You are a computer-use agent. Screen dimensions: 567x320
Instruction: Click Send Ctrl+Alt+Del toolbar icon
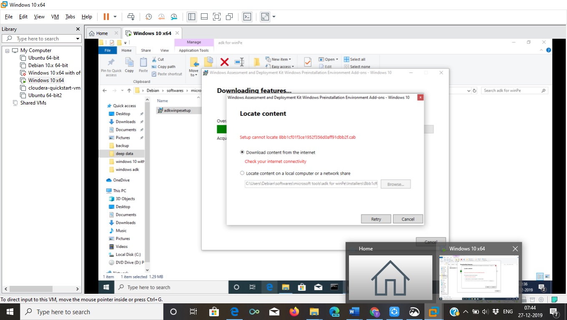(x=131, y=17)
